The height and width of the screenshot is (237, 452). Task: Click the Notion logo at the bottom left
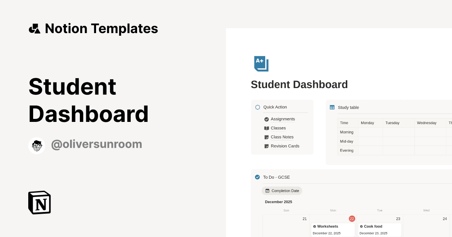(39, 202)
